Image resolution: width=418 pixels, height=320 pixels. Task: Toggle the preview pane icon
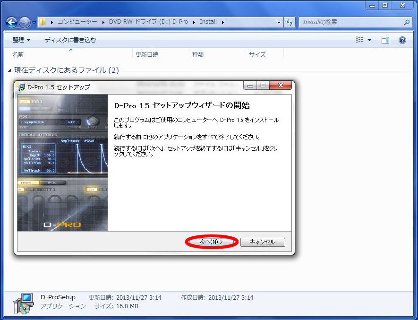(x=385, y=40)
